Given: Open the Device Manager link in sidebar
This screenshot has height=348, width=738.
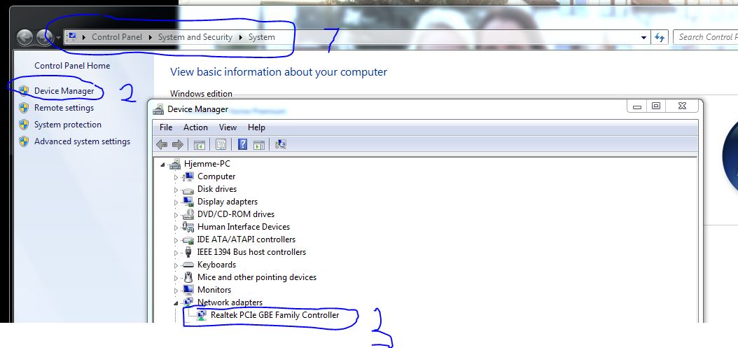Looking at the screenshot, I should coord(64,91).
